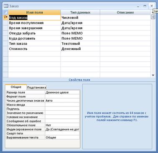Select the Тип заказа field name
Screen dimensions: 158x153
34,43
